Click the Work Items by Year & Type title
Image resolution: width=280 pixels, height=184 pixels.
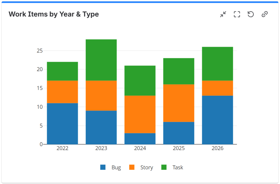pyautogui.click(x=54, y=14)
